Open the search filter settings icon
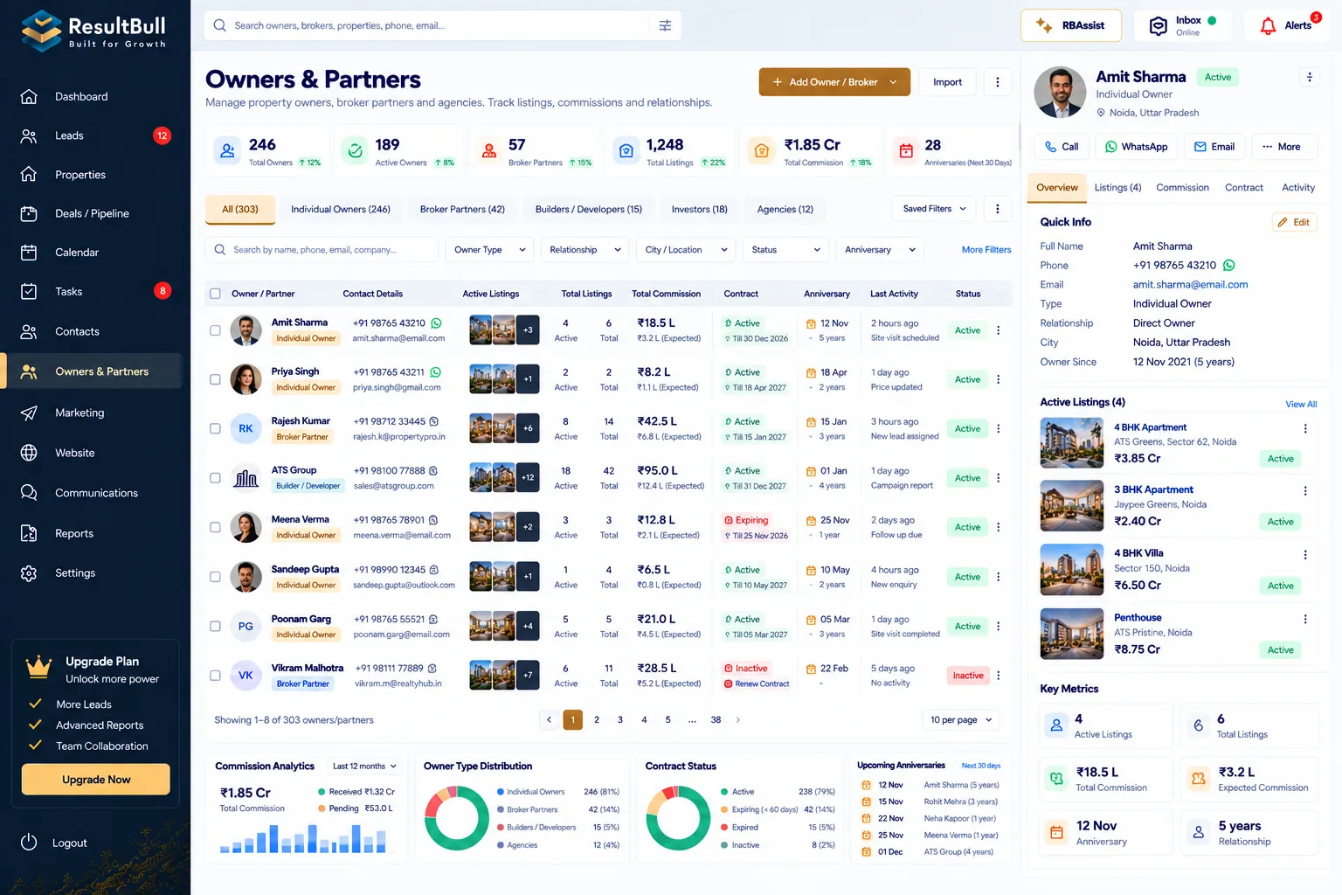The width and height of the screenshot is (1342, 895). click(x=665, y=25)
